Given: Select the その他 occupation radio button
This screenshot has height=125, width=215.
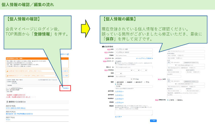Looking at the screenshot, I should click(116, 84).
